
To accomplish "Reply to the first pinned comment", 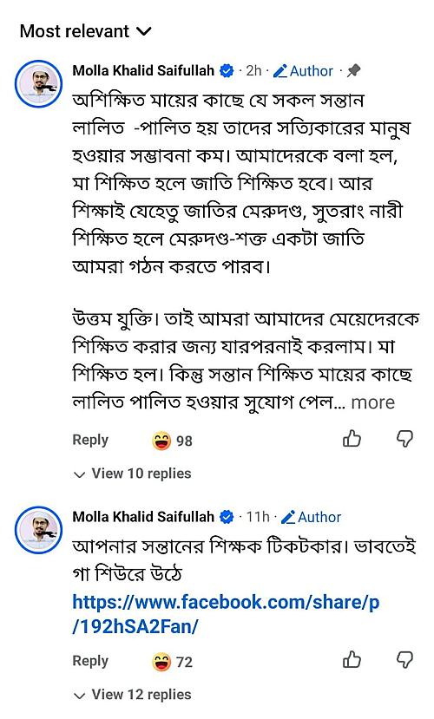I will pyautogui.click(x=90, y=440).
